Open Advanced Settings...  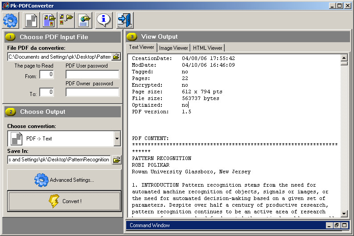(64, 180)
